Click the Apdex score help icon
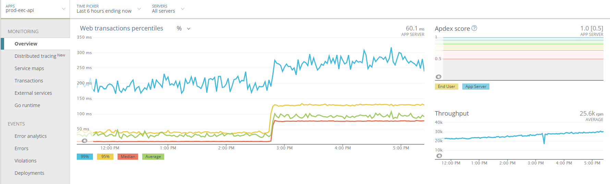Image resolution: width=610 pixels, height=184 pixels. pos(474,28)
